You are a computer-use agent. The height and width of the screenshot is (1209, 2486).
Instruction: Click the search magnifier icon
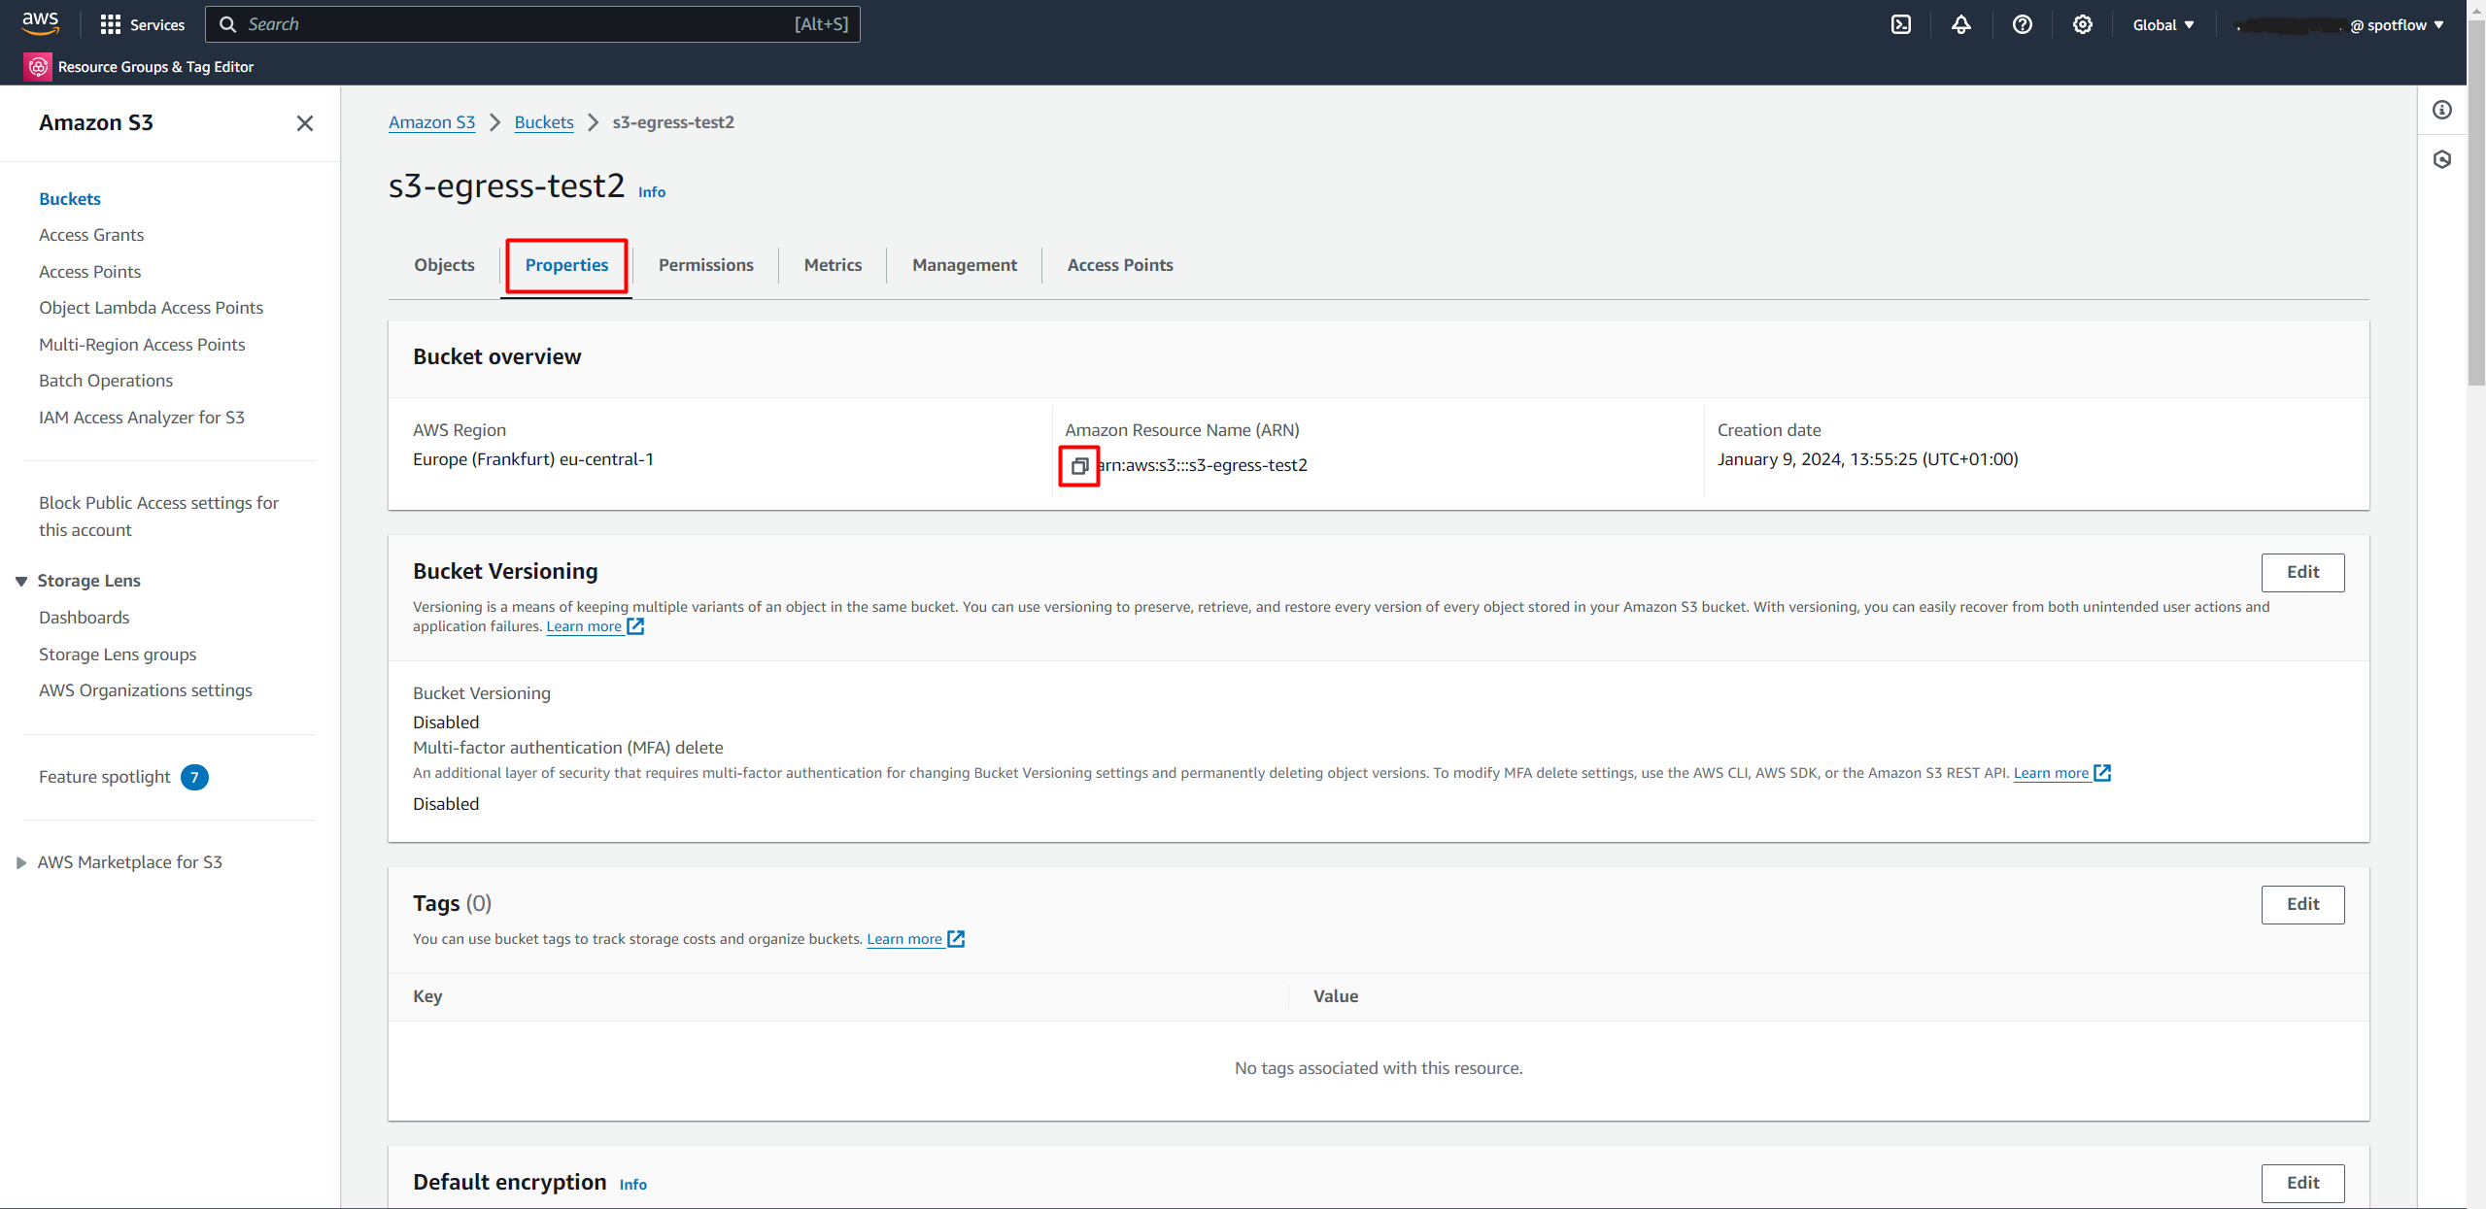(227, 24)
